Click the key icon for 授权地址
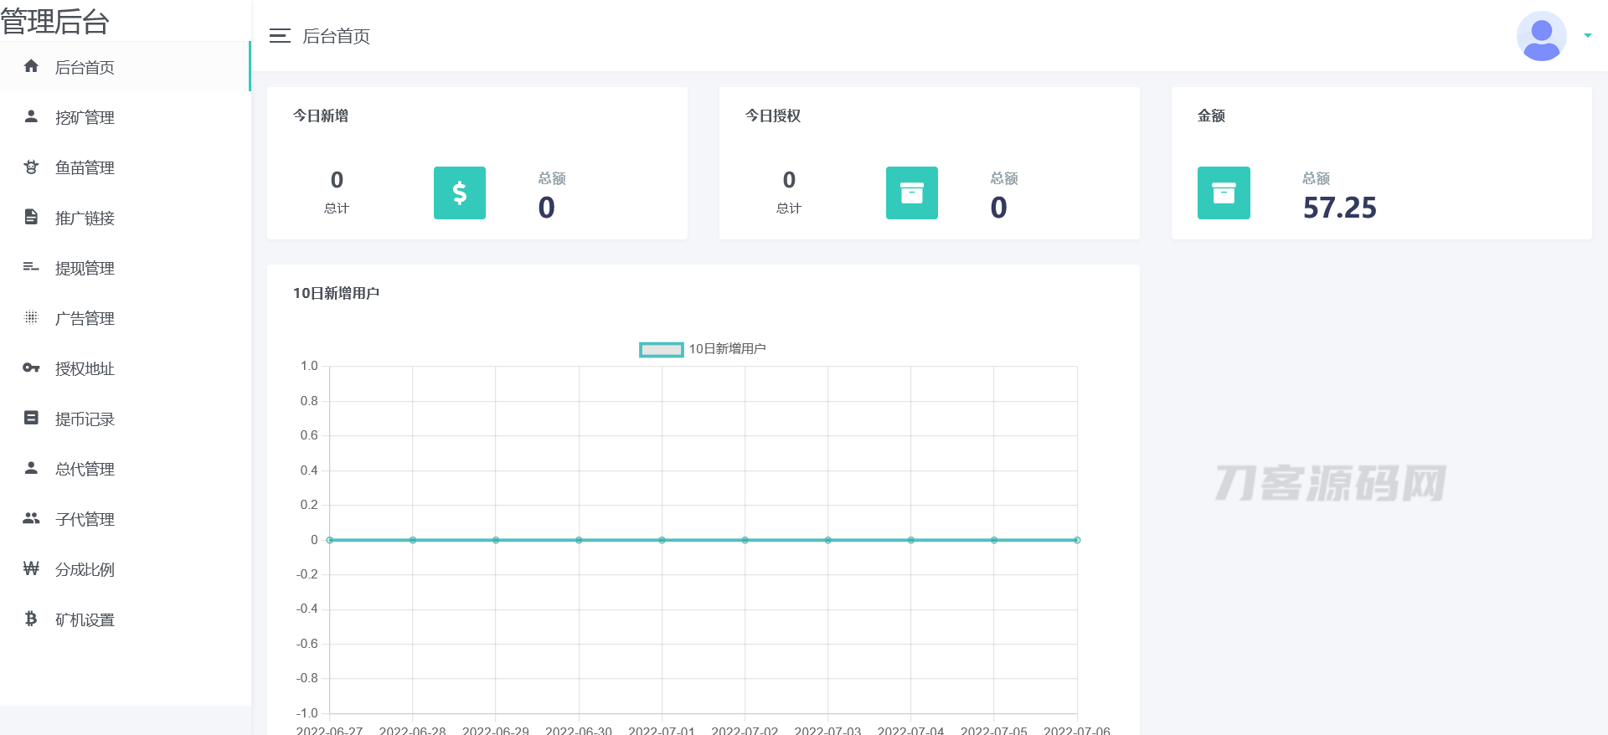1608x735 pixels. click(31, 367)
